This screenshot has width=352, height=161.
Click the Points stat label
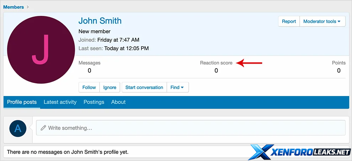pos(339,63)
